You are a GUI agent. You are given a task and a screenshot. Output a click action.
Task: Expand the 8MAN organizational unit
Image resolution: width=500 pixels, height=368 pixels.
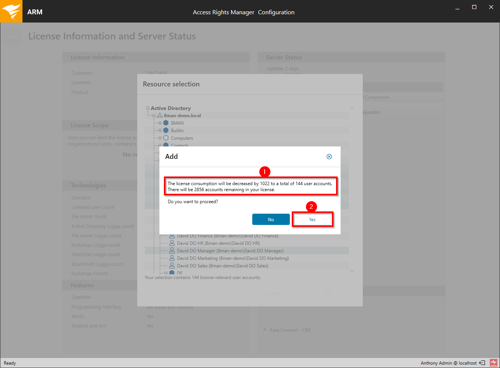[x=160, y=123]
